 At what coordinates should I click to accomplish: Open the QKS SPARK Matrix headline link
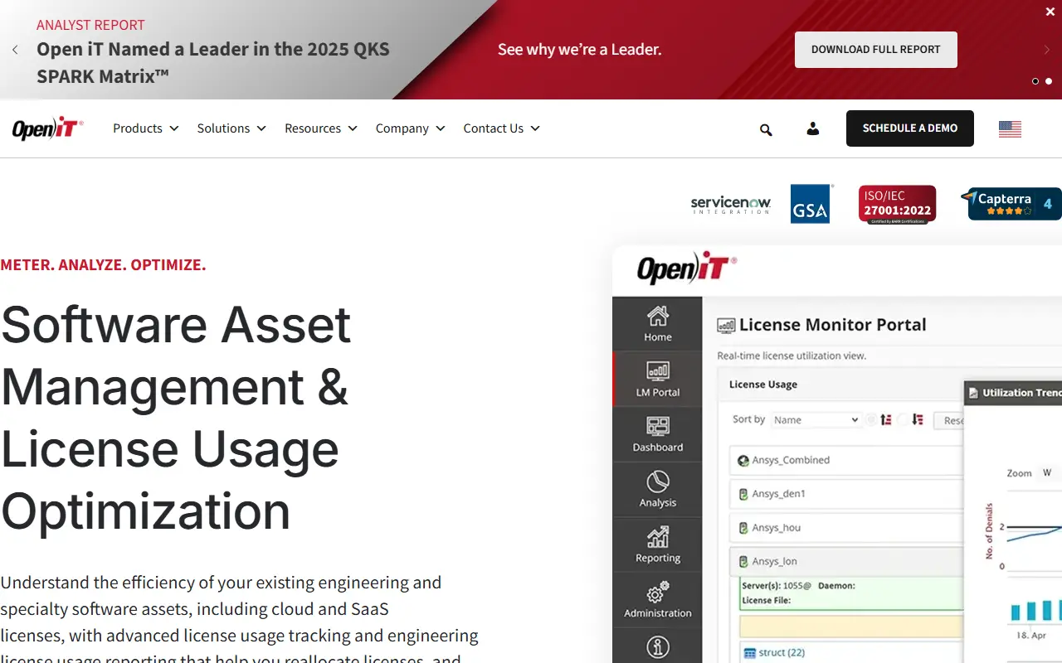coord(213,63)
